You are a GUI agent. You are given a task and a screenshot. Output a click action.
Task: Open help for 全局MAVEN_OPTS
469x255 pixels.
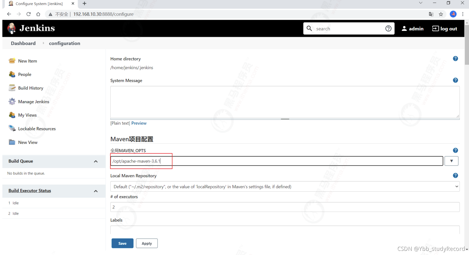point(455,150)
